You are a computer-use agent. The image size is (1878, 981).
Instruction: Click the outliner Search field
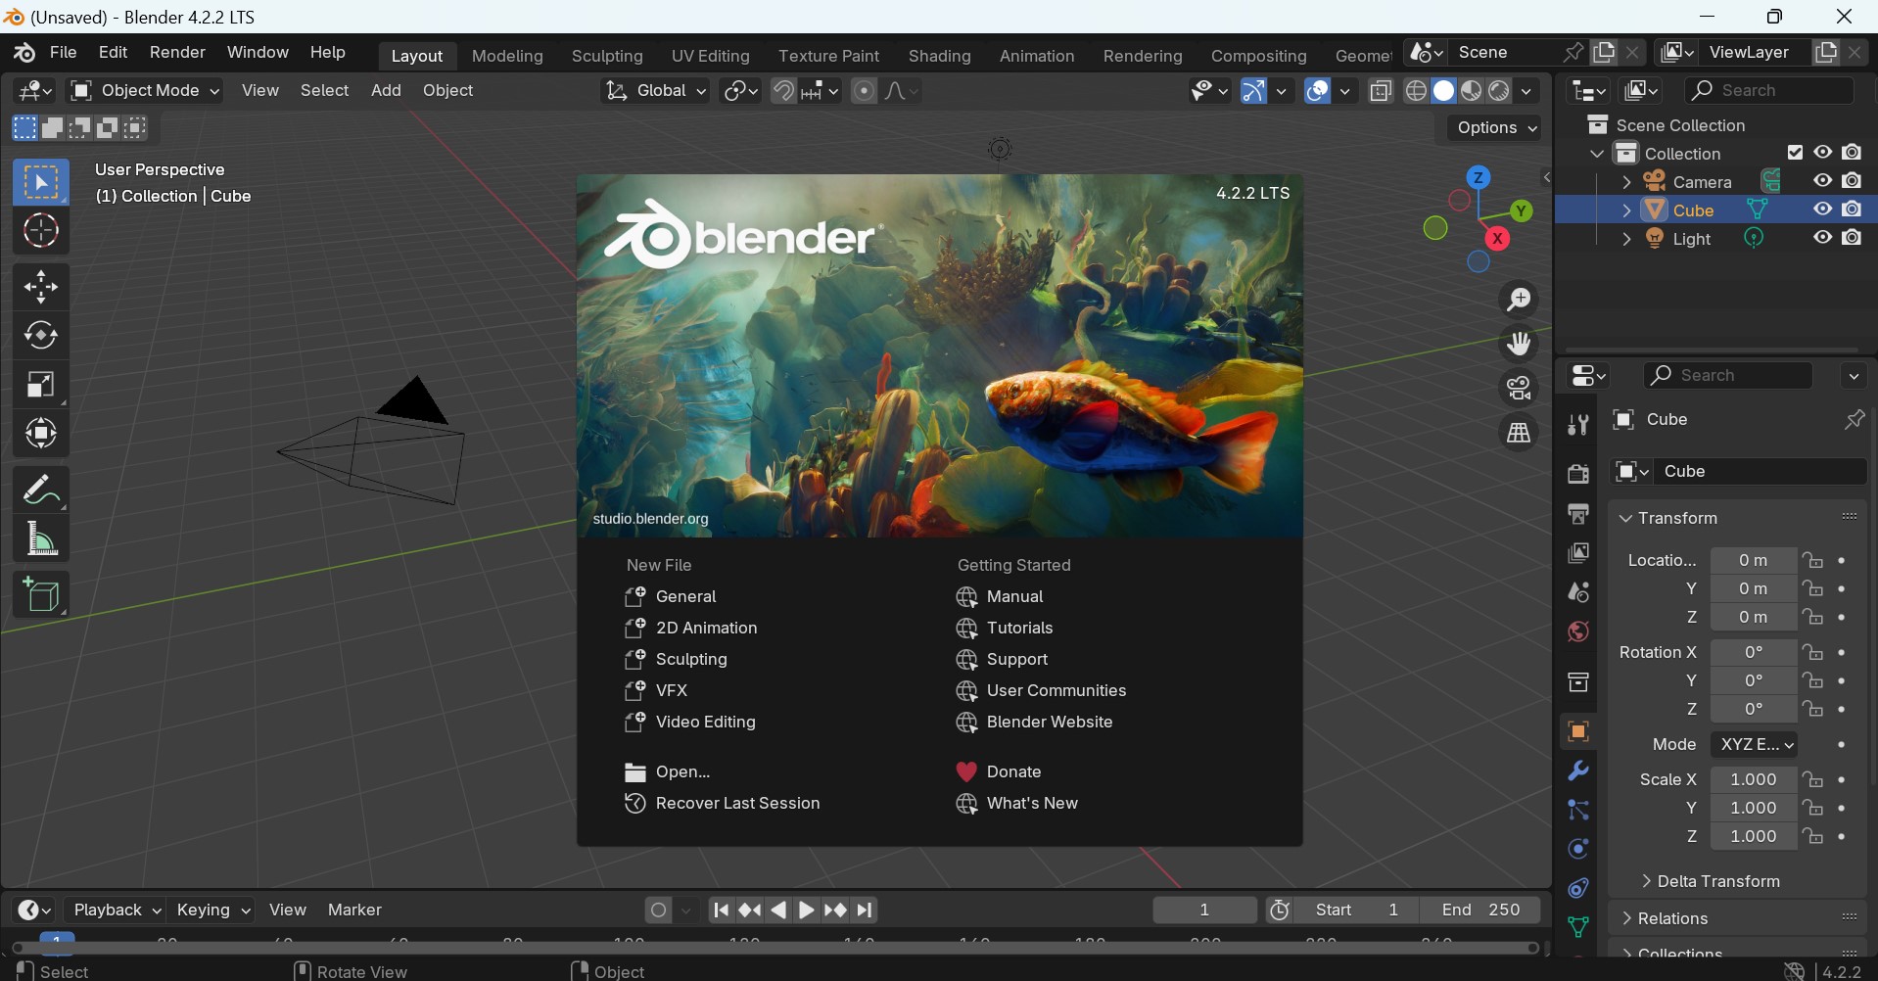(x=1770, y=91)
